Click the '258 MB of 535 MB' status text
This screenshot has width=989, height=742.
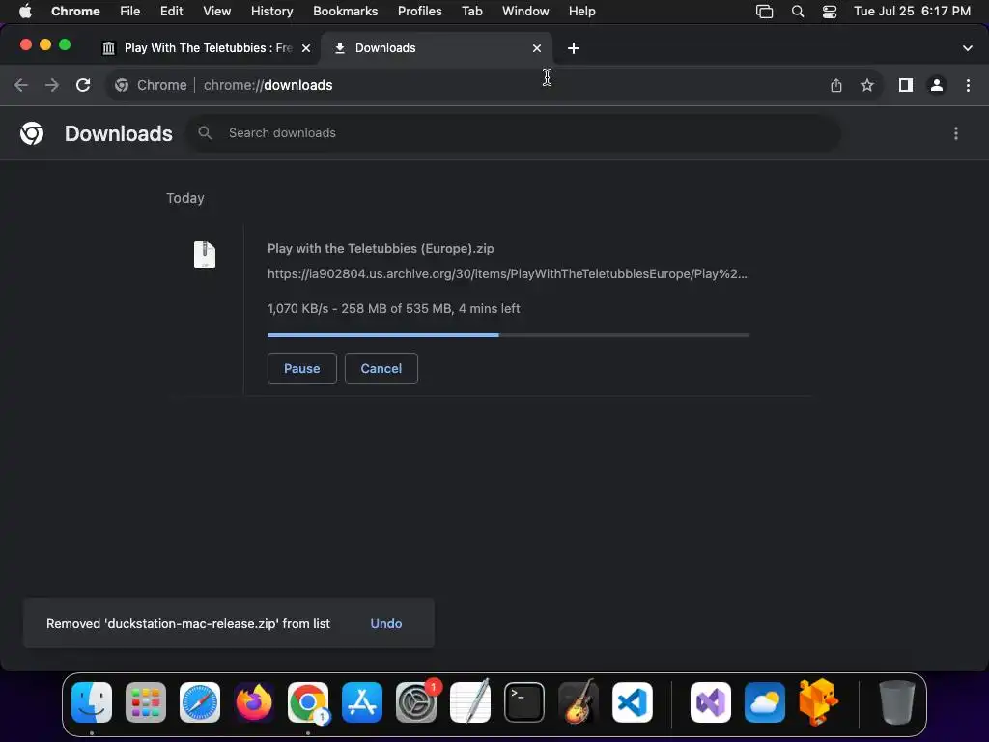[396, 308]
